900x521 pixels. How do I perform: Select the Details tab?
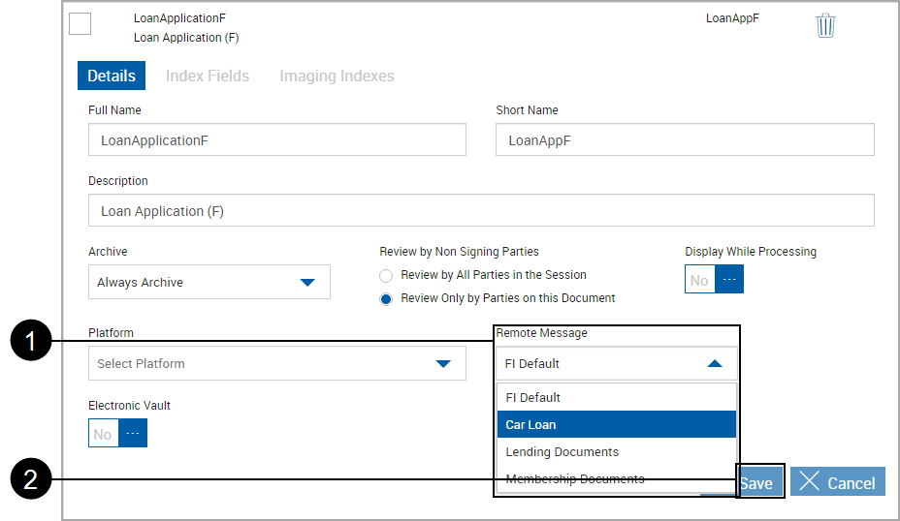(x=112, y=76)
